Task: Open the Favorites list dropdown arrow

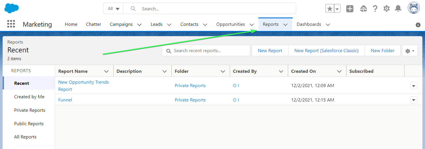Action: [x=337, y=9]
